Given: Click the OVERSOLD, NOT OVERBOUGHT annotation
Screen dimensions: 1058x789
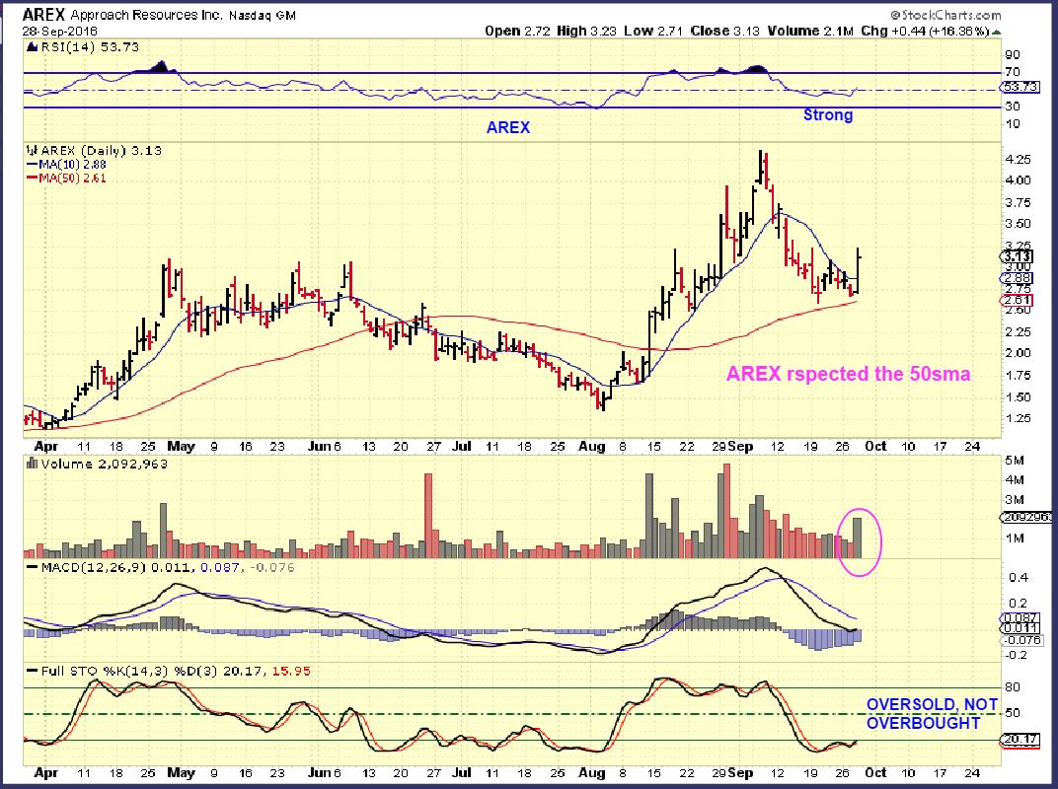Looking at the screenshot, I should [x=931, y=714].
